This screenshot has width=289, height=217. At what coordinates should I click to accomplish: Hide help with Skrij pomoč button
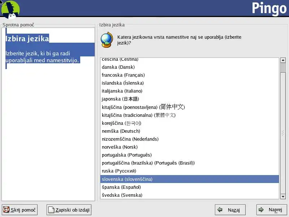20,210
